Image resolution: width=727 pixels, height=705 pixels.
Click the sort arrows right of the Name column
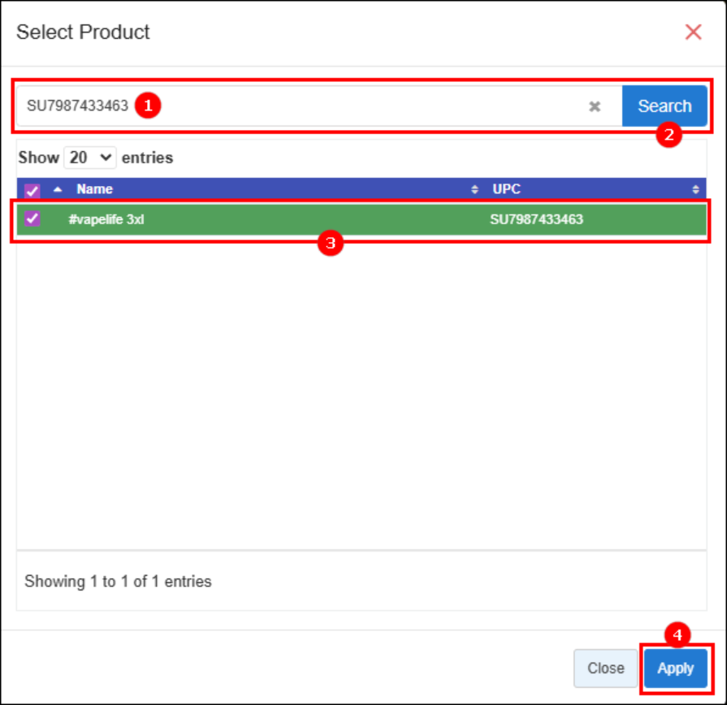pyautogui.click(x=475, y=189)
